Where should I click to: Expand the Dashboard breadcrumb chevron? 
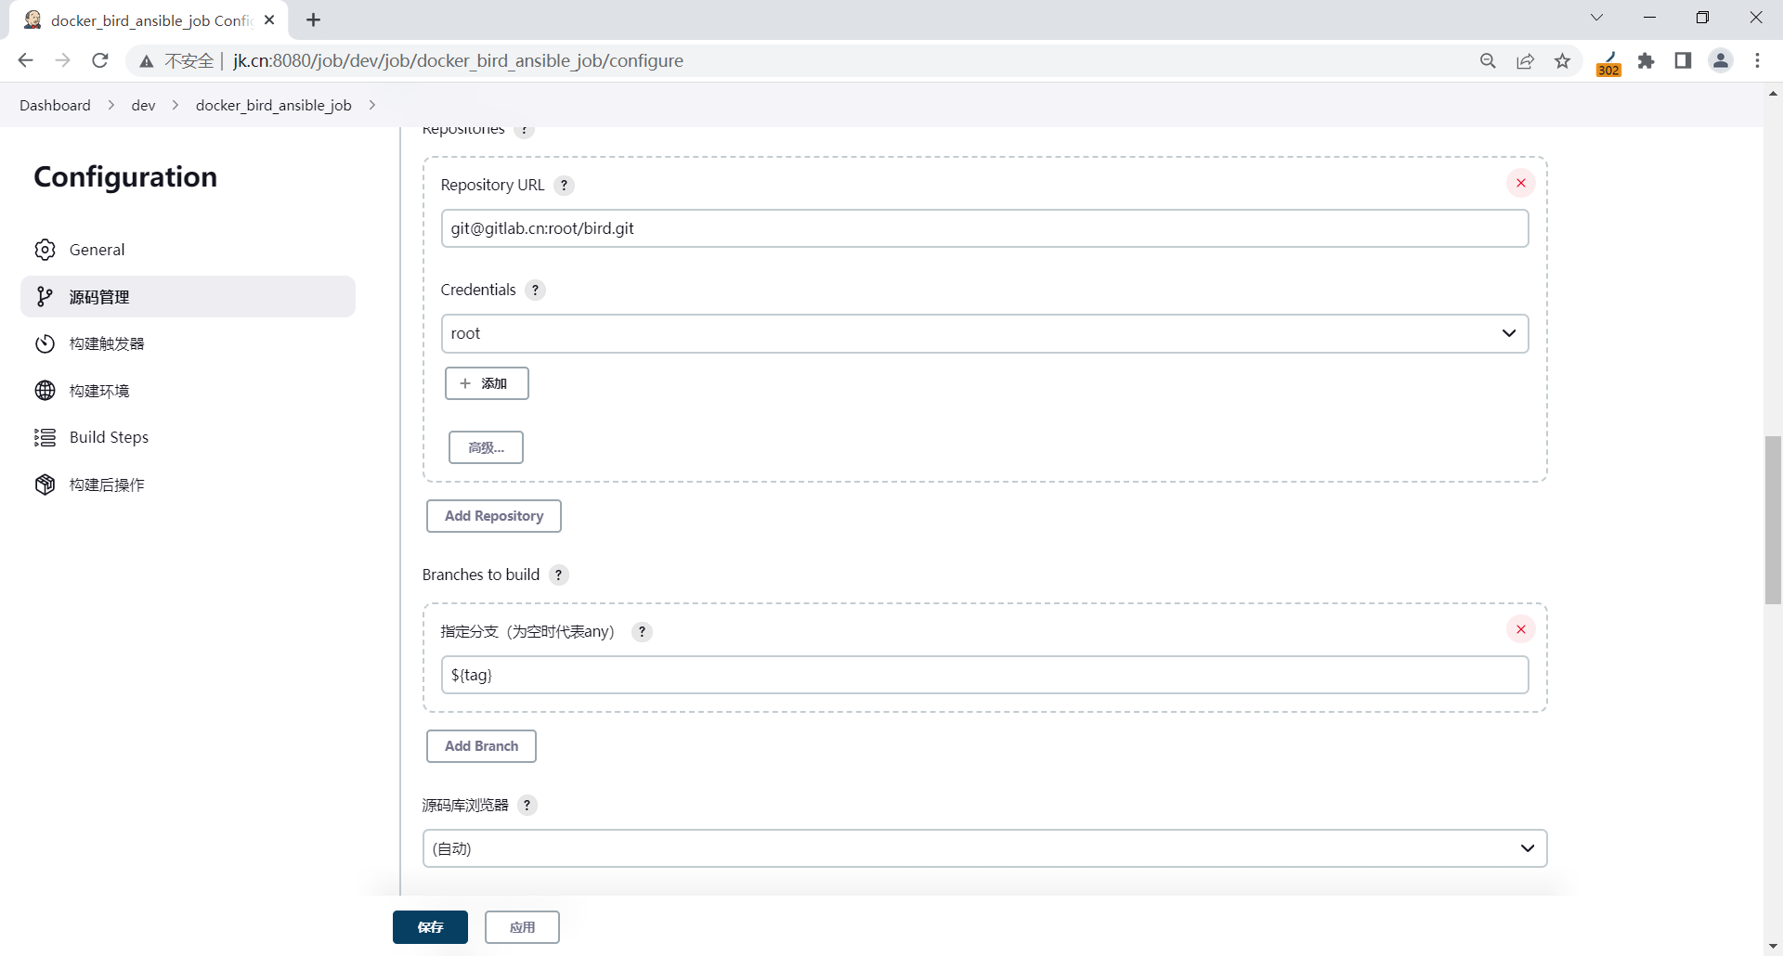tap(111, 105)
